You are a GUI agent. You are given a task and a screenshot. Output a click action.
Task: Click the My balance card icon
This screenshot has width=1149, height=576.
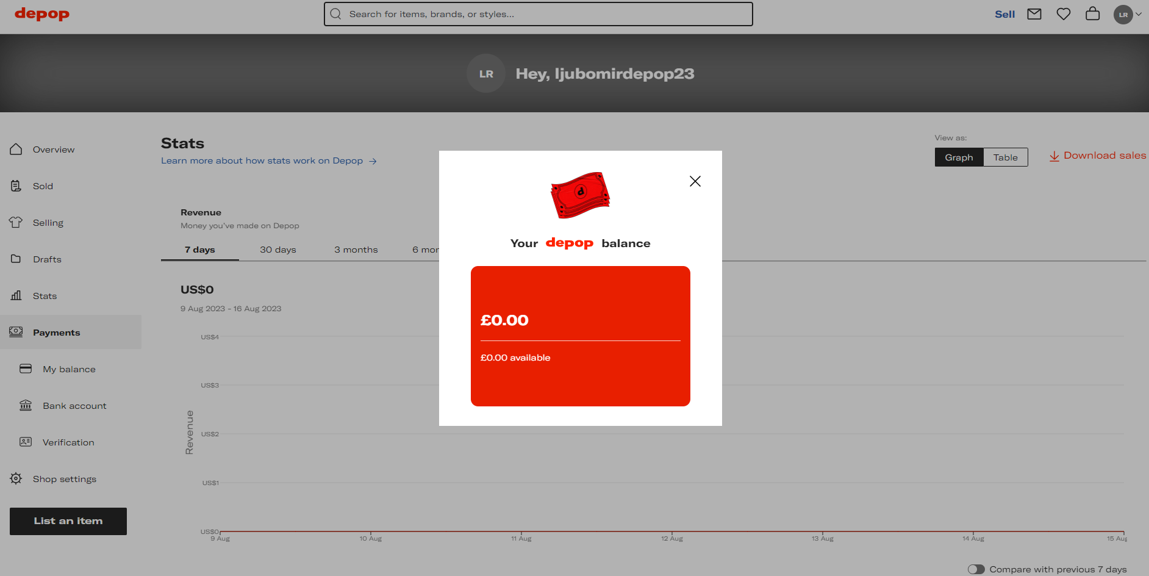click(26, 369)
